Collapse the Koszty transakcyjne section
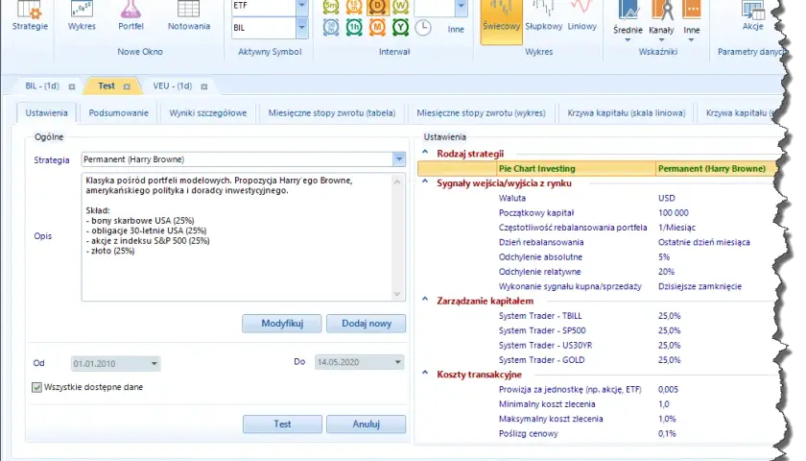 pyautogui.click(x=425, y=373)
